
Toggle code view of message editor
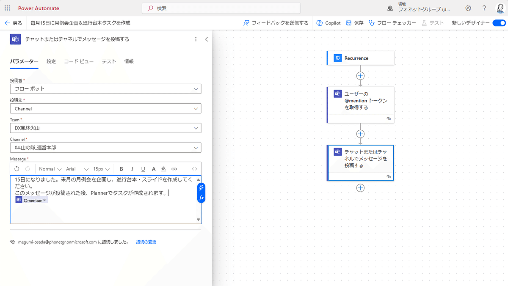click(194, 169)
